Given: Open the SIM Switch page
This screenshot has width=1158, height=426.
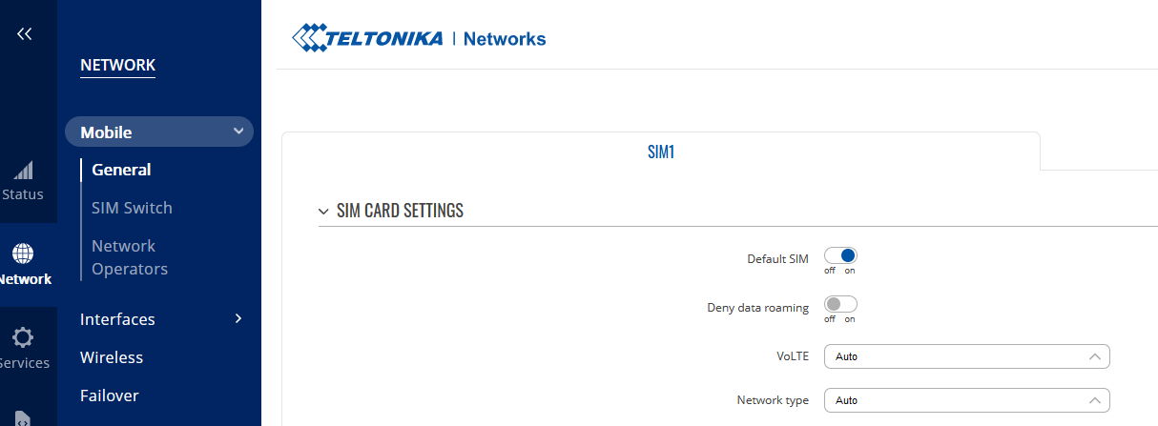Looking at the screenshot, I should pyautogui.click(x=132, y=208).
